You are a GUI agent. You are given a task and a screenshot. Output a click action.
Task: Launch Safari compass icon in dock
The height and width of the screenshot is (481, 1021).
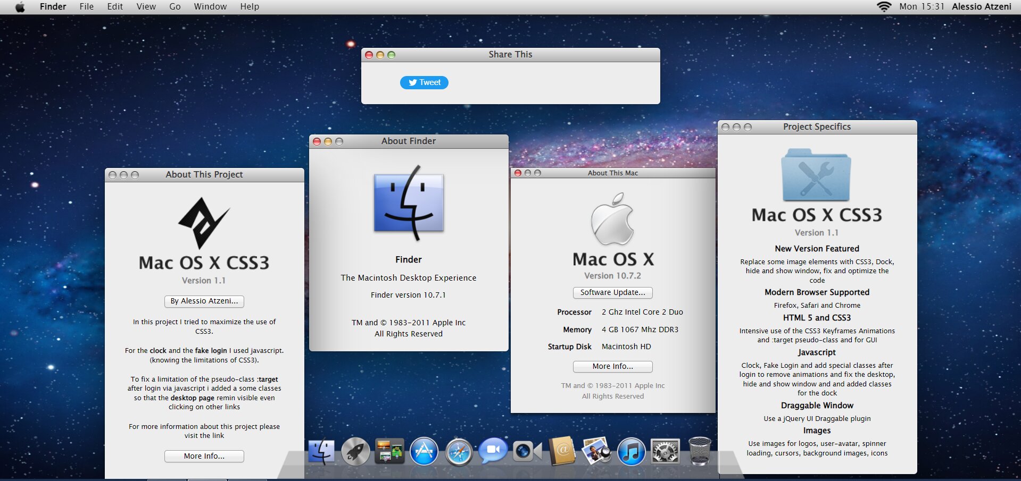click(x=459, y=452)
